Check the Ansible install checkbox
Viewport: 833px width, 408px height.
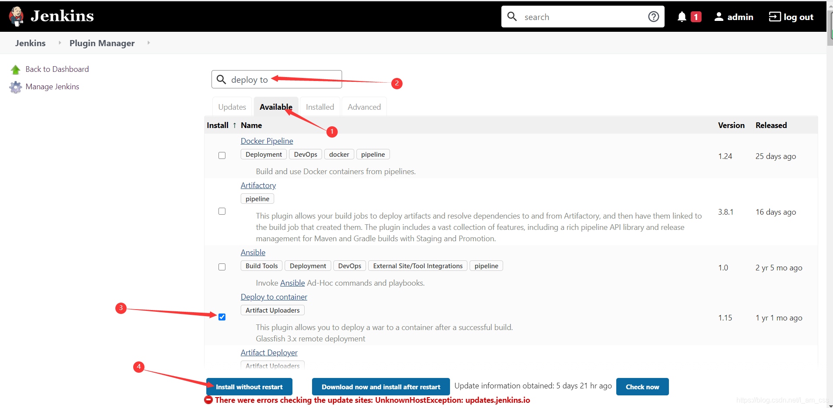click(x=222, y=267)
